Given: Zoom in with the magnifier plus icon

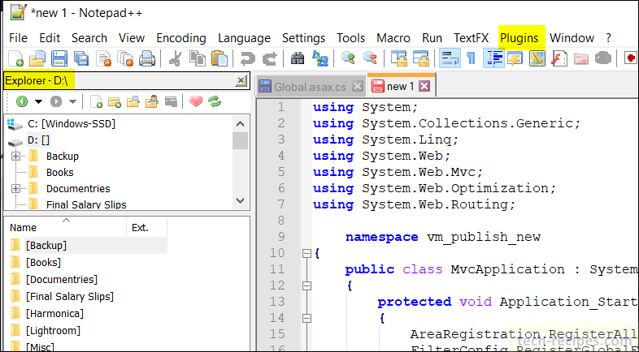Looking at the screenshot, I should 348,58.
